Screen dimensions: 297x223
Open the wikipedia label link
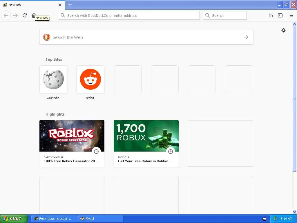[53, 98]
